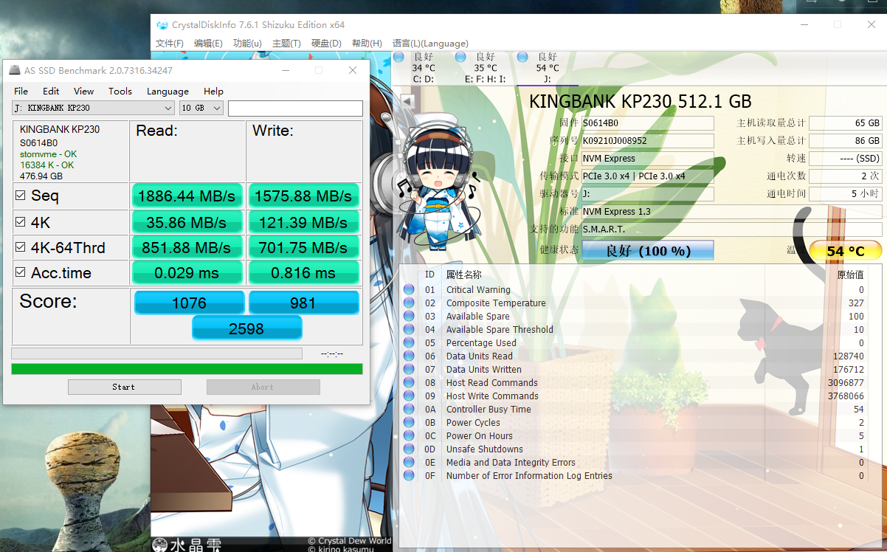Open the 语言(L)(Language) menu in CrystalDiskInfo

[430, 44]
